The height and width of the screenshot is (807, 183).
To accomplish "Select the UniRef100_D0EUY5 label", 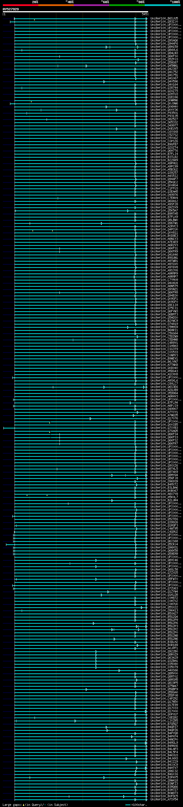I will pyautogui.click(x=164, y=129).
